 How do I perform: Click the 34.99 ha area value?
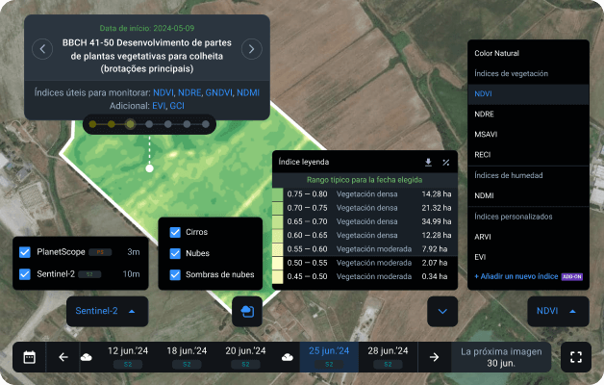tap(437, 221)
